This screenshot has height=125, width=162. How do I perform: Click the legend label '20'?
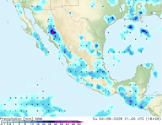pos(44,124)
